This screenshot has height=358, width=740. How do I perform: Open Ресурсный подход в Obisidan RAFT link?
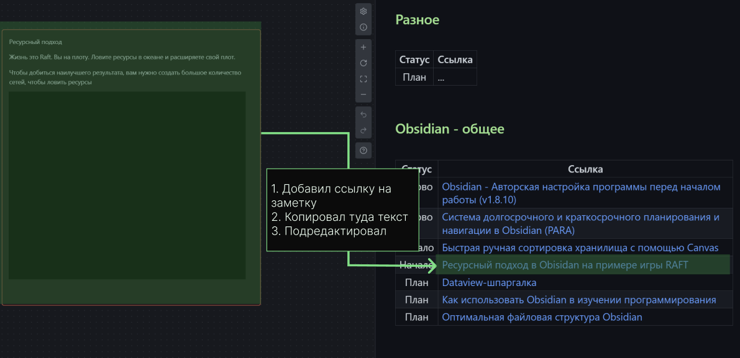[x=565, y=265]
